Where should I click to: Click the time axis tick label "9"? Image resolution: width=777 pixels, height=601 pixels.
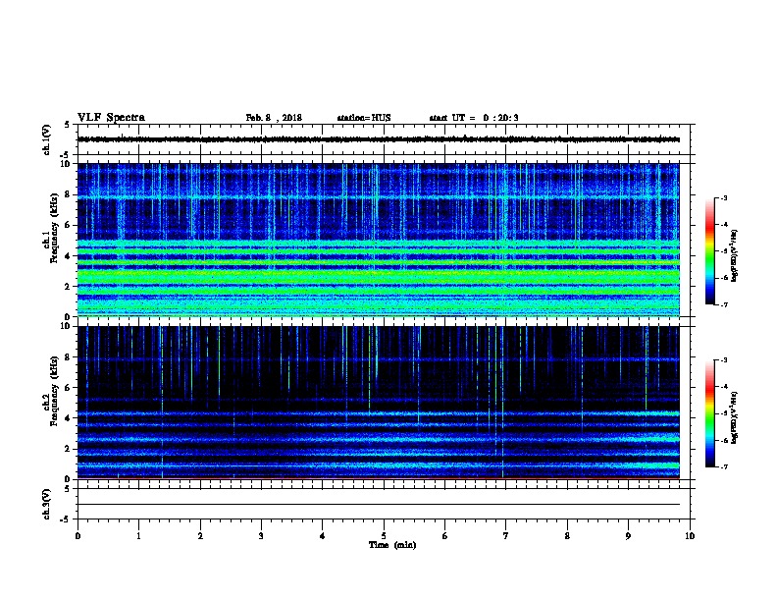(628, 536)
